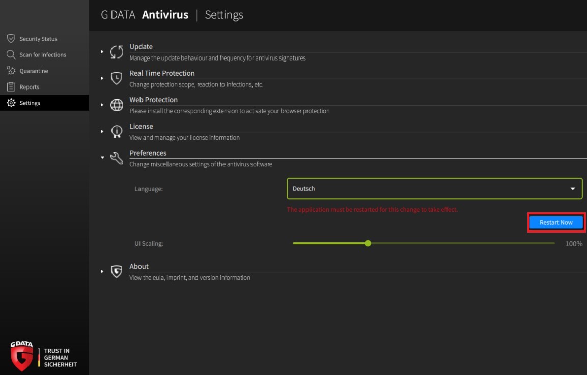The image size is (587, 375).
Task: Click the License heading
Action: pos(141,127)
